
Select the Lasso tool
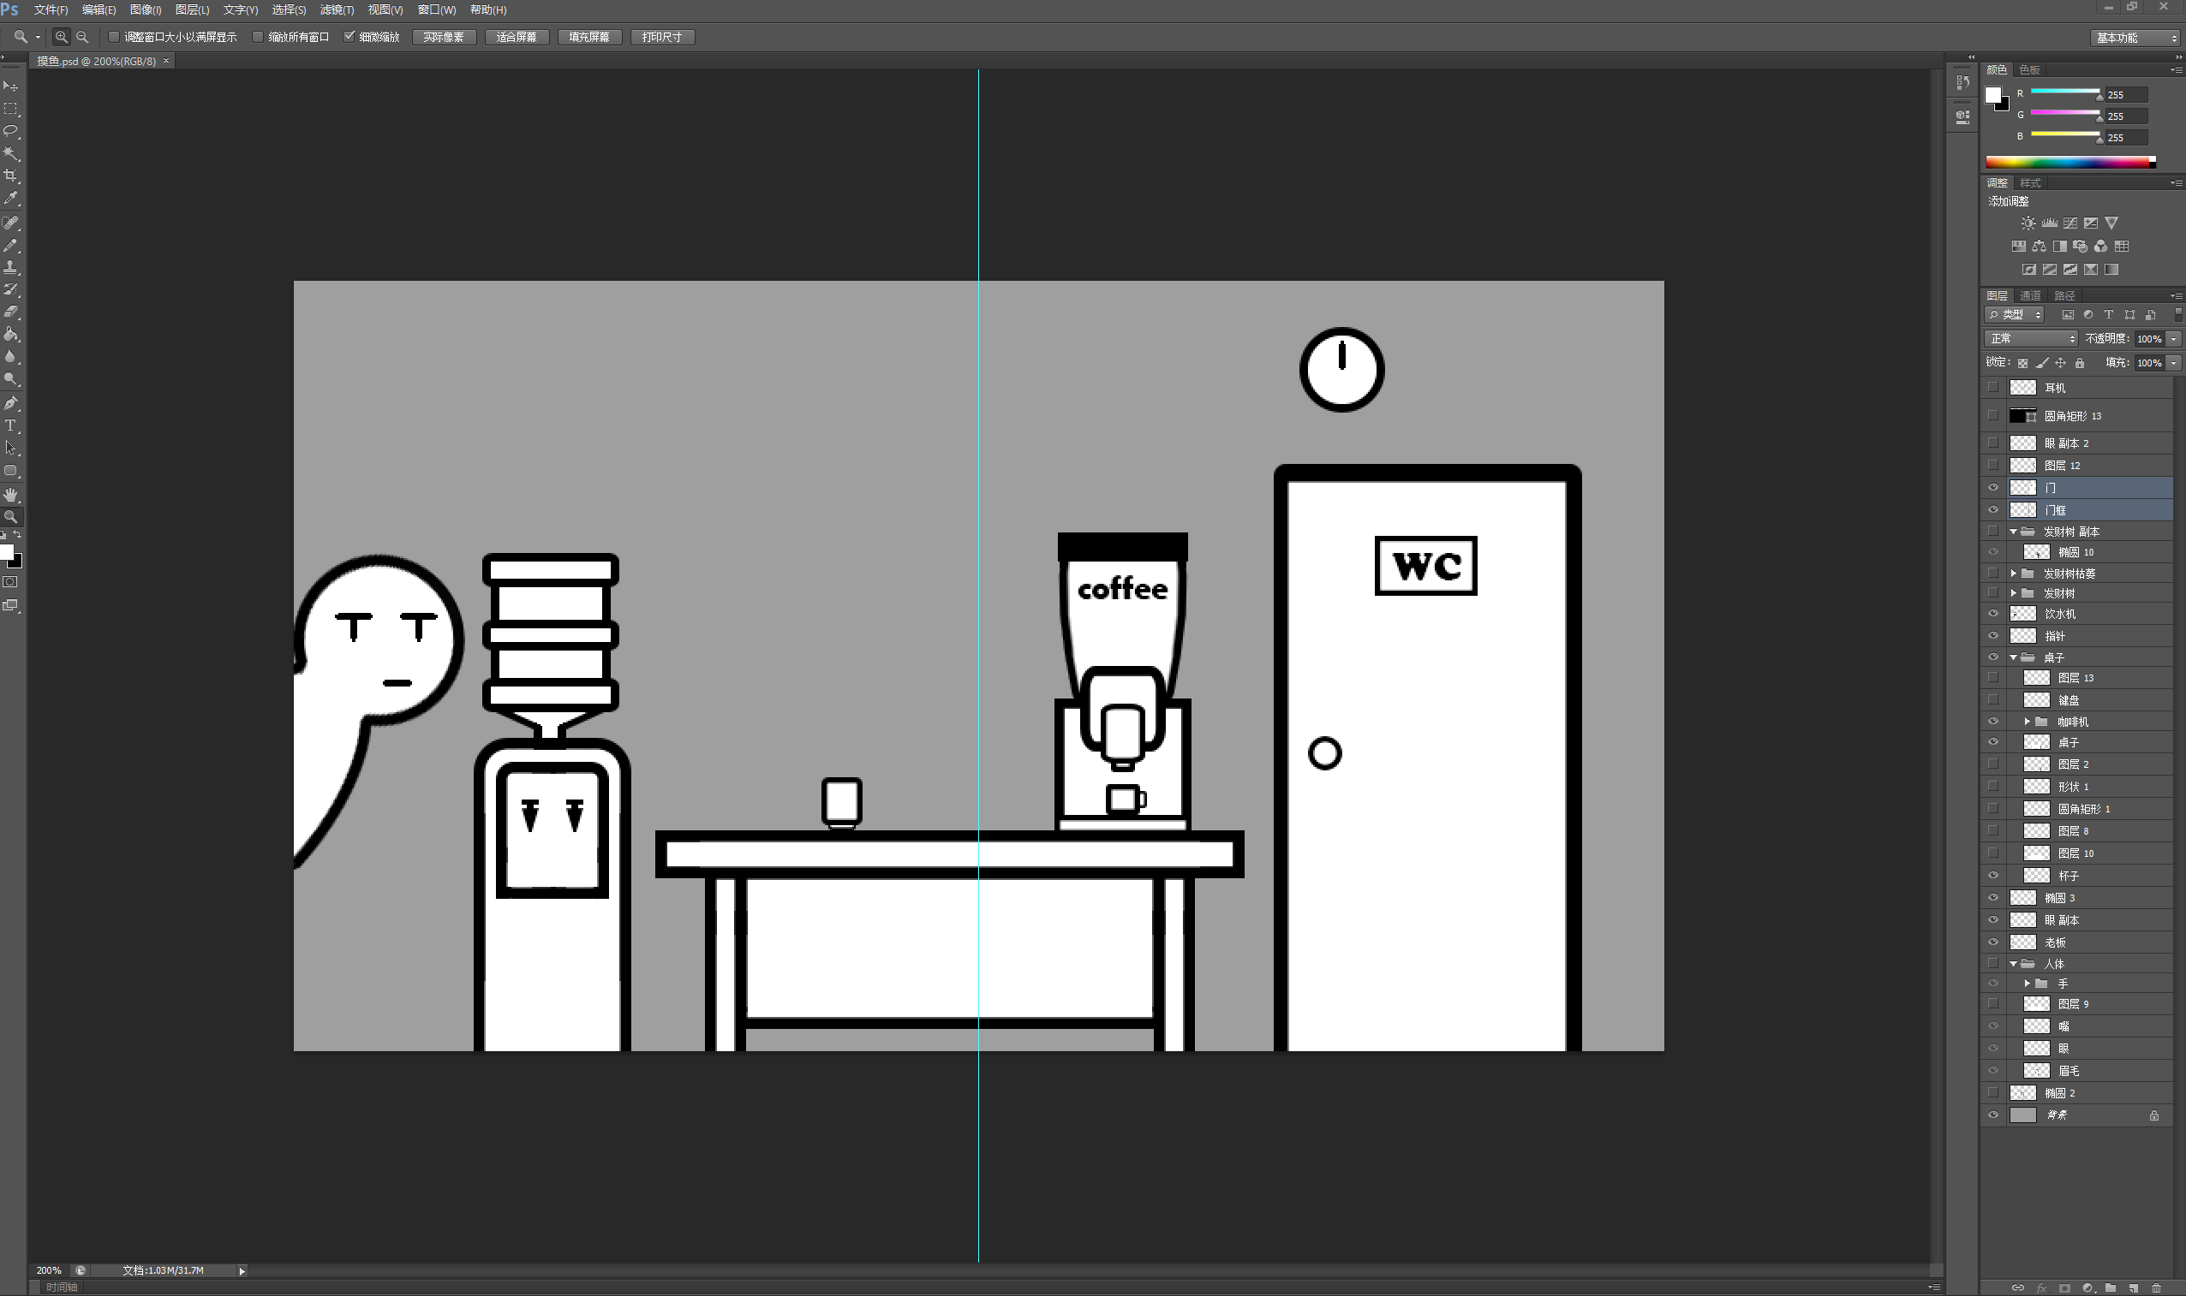pyautogui.click(x=11, y=131)
